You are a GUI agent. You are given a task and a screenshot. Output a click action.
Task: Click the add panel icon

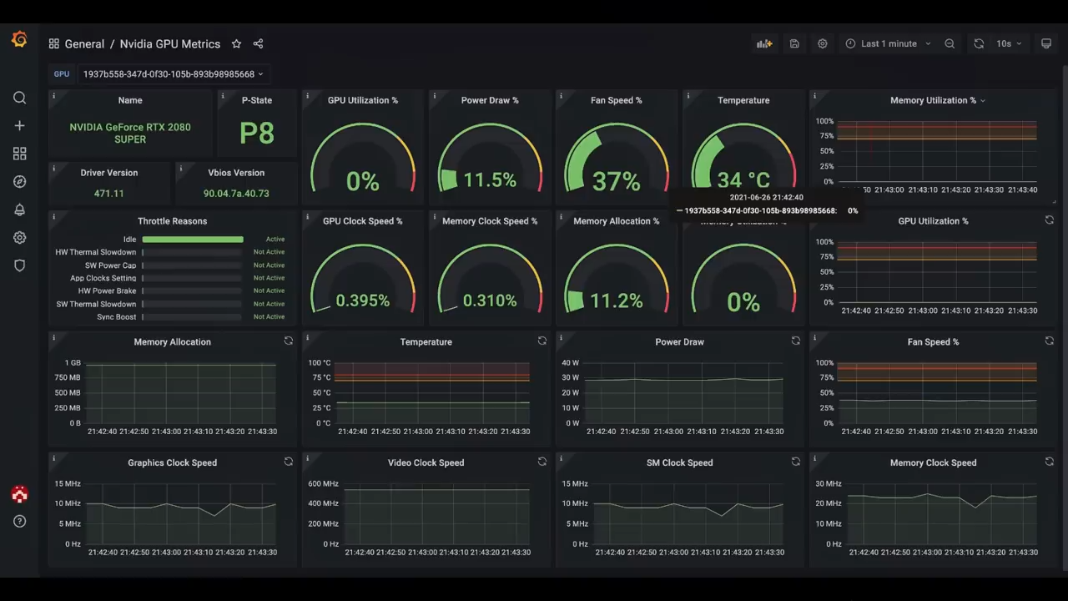[764, 43]
